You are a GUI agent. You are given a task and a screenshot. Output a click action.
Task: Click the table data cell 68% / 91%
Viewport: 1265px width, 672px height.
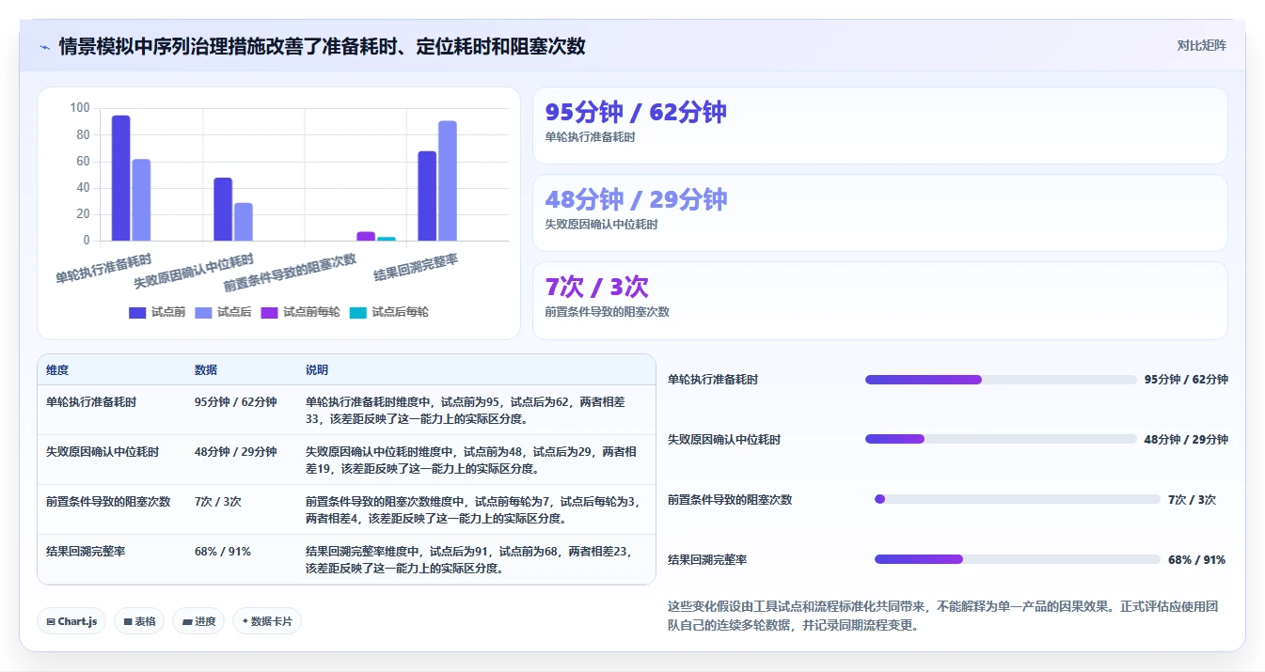[x=223, y=551]
